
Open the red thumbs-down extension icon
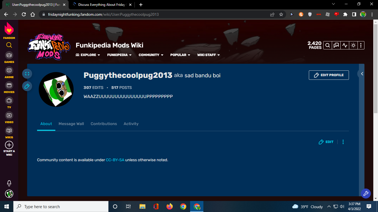336,14
